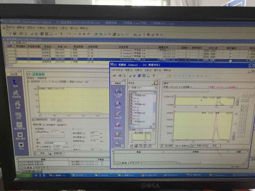
Task: Open the 设置 settings icon in the left assistant bar
Action: pyautogui.click(x=17, y=105)
